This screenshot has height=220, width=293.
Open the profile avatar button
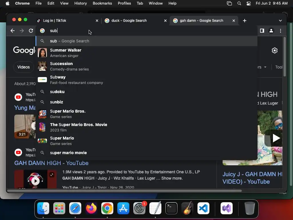pyautogui.click(x=271, y=31)
